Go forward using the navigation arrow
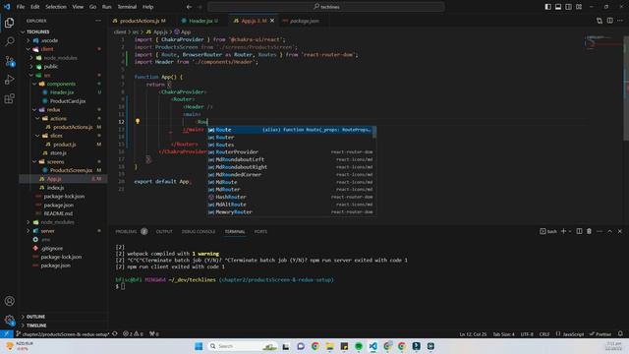The width and height of the screenshot is (629, 354). (x=200, y=7)
